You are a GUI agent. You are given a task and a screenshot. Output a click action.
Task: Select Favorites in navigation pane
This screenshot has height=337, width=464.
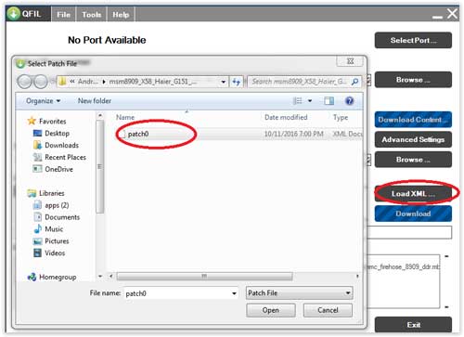[x=46, y=121]
